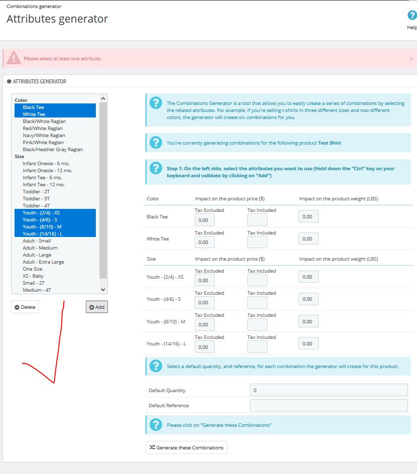Click Youth (4/6) S Tax Included field
The image size is (417, 474).
(x=257, y=302)
